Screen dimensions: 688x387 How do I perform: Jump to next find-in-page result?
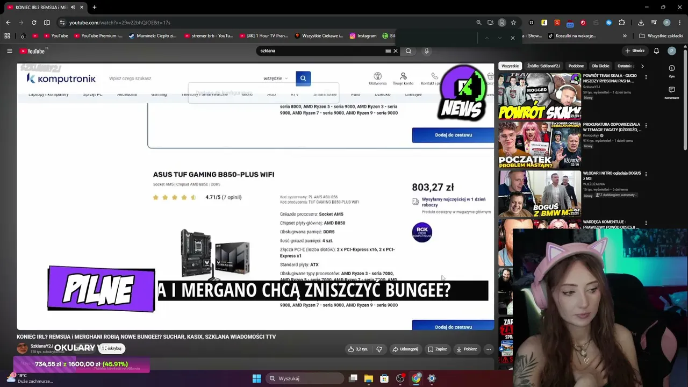click(499, 38)
